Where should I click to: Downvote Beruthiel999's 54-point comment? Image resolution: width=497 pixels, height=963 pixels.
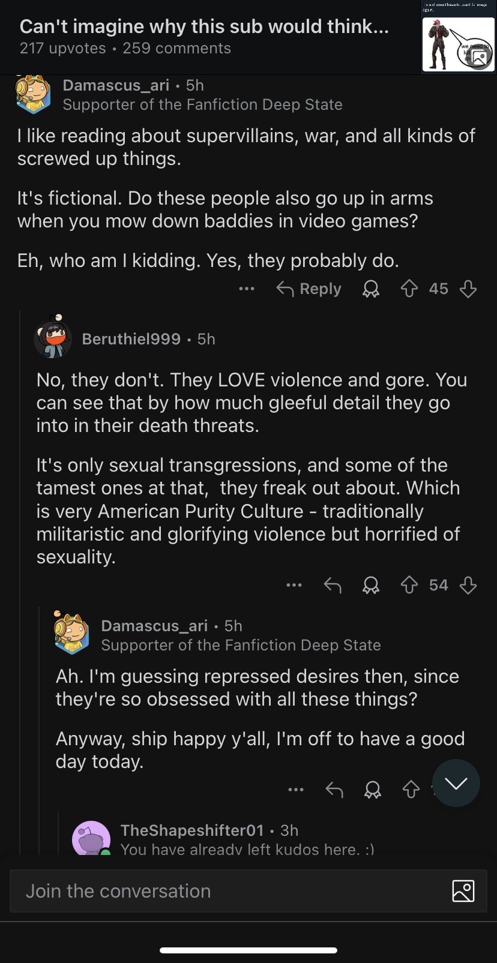[468, 585]
